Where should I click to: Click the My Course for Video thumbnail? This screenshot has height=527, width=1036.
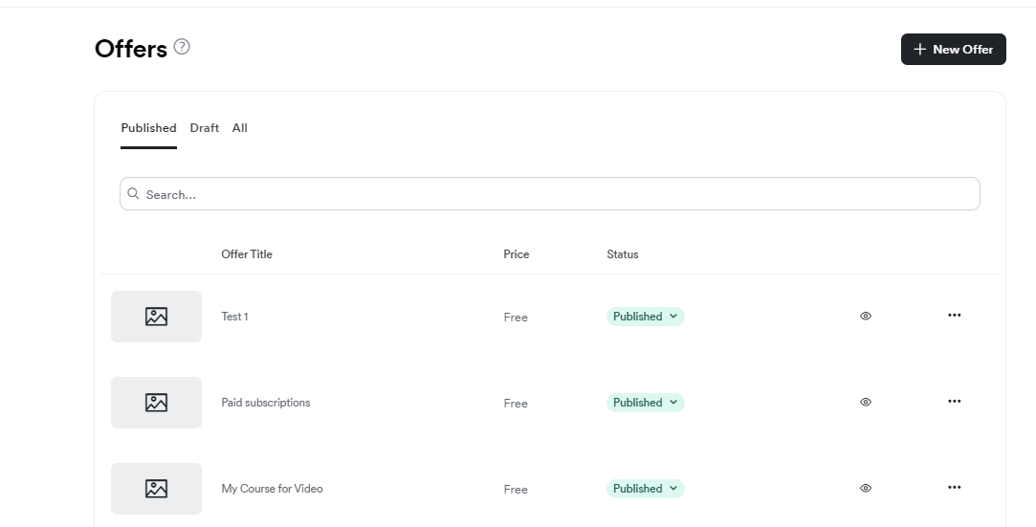pyautogui.click(x=156, y=489)
